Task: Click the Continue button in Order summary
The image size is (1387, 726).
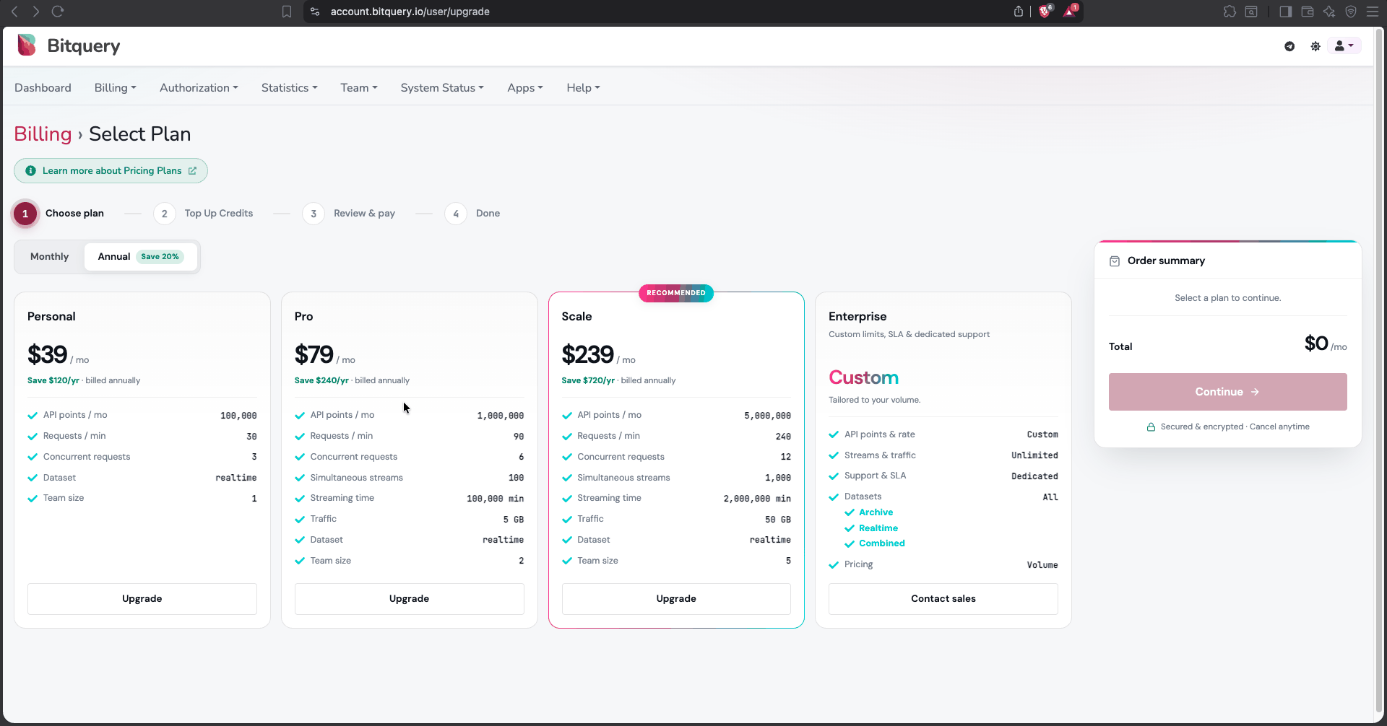Action: point(1227,392)
